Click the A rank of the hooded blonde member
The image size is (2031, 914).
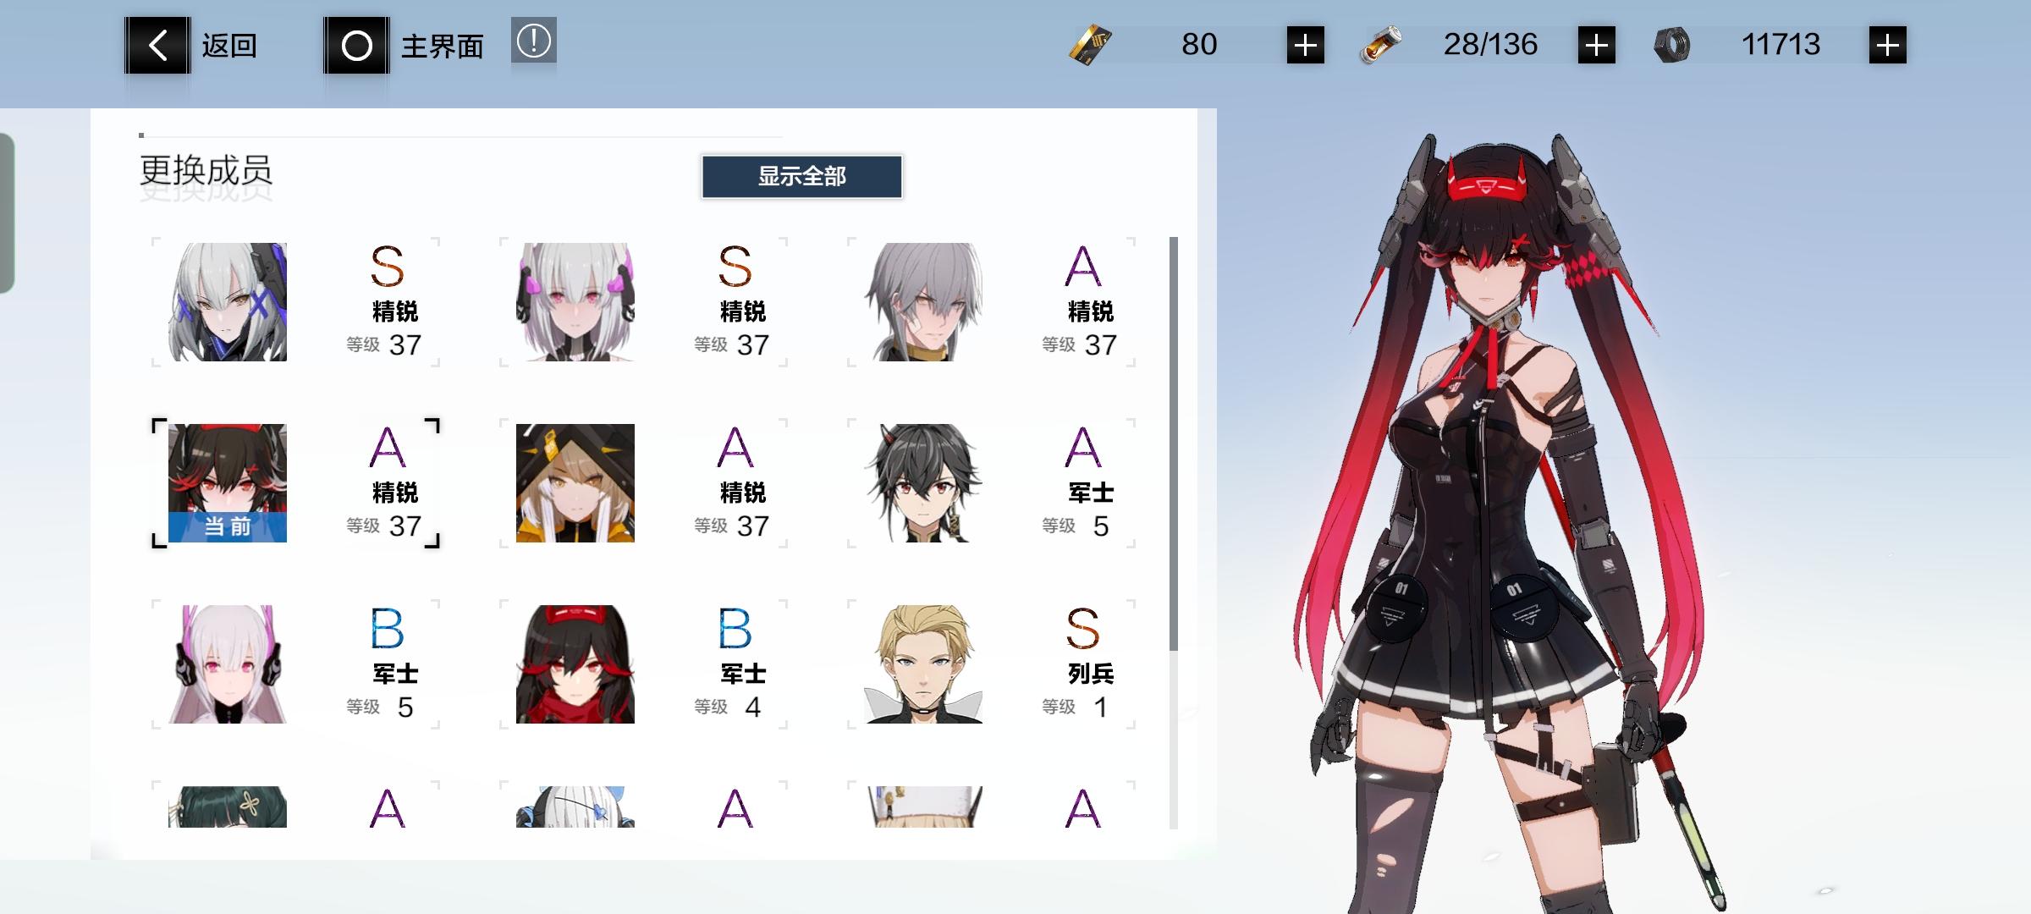click(735, 448)
